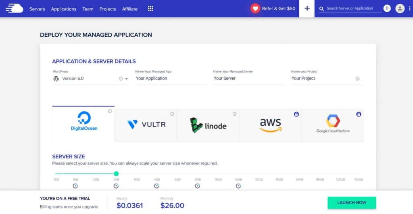413x214 pixels.
Task: Click the info icon in project name field
Action: coord(357,79)
